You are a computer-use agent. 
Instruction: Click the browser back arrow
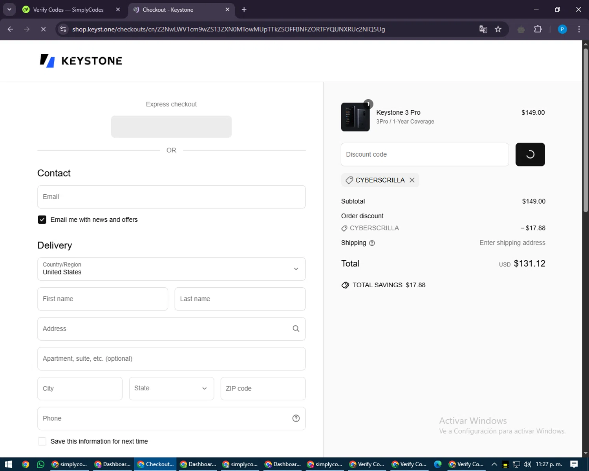[x=11, y=29]
